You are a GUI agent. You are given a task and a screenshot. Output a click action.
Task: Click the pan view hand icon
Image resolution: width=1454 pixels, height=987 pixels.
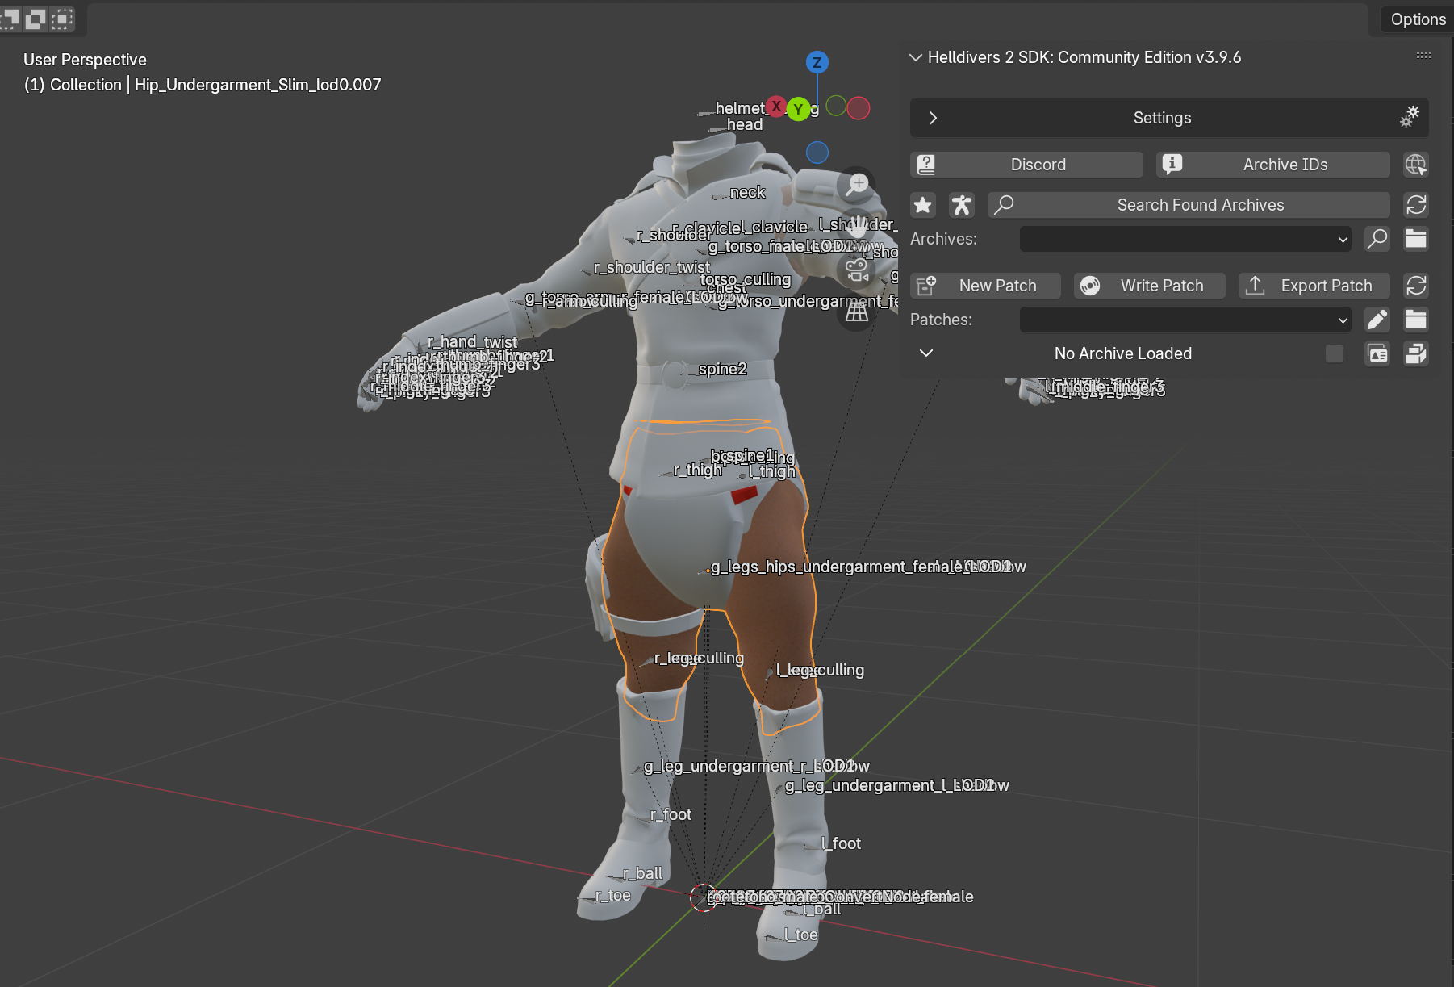pos(857,227)
